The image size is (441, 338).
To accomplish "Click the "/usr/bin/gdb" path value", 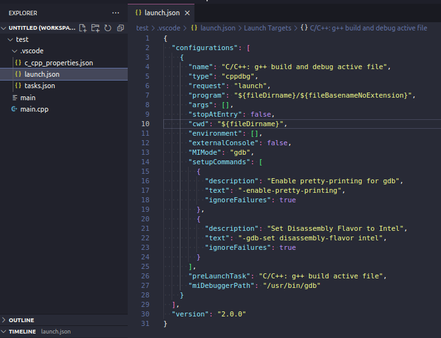I will click(x=292, y=285).
